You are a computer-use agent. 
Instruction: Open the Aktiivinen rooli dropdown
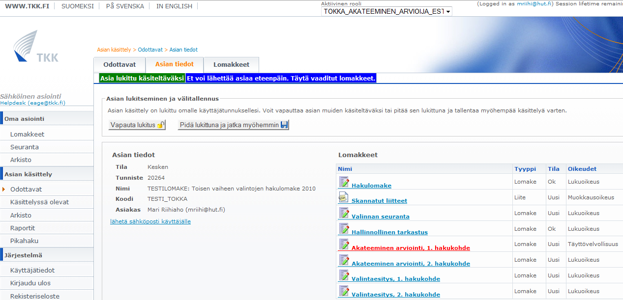(x=386, y=11)
